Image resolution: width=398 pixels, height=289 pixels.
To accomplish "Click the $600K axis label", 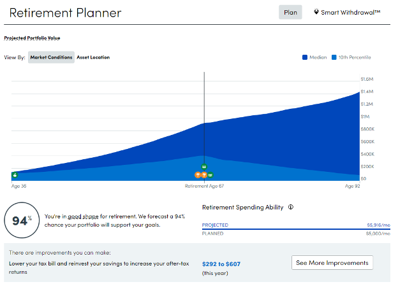I will 367,141.
